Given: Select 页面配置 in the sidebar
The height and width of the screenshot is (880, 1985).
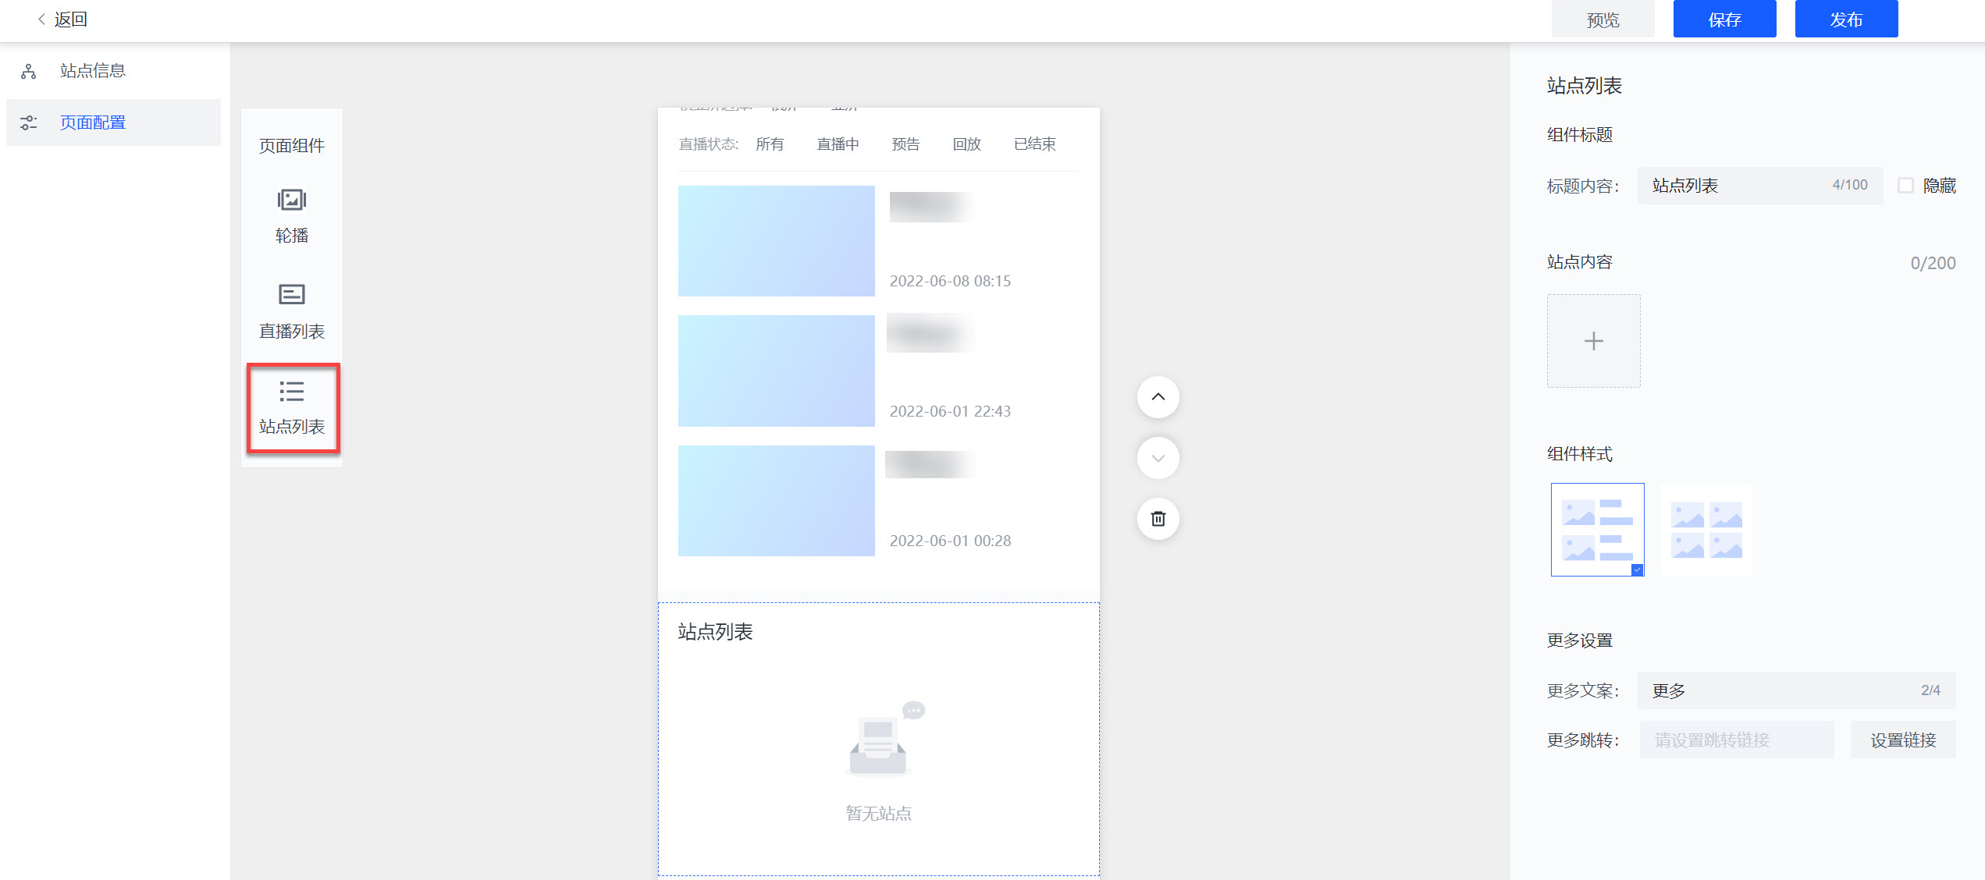Looking at the screenshot, I should 113,122.
